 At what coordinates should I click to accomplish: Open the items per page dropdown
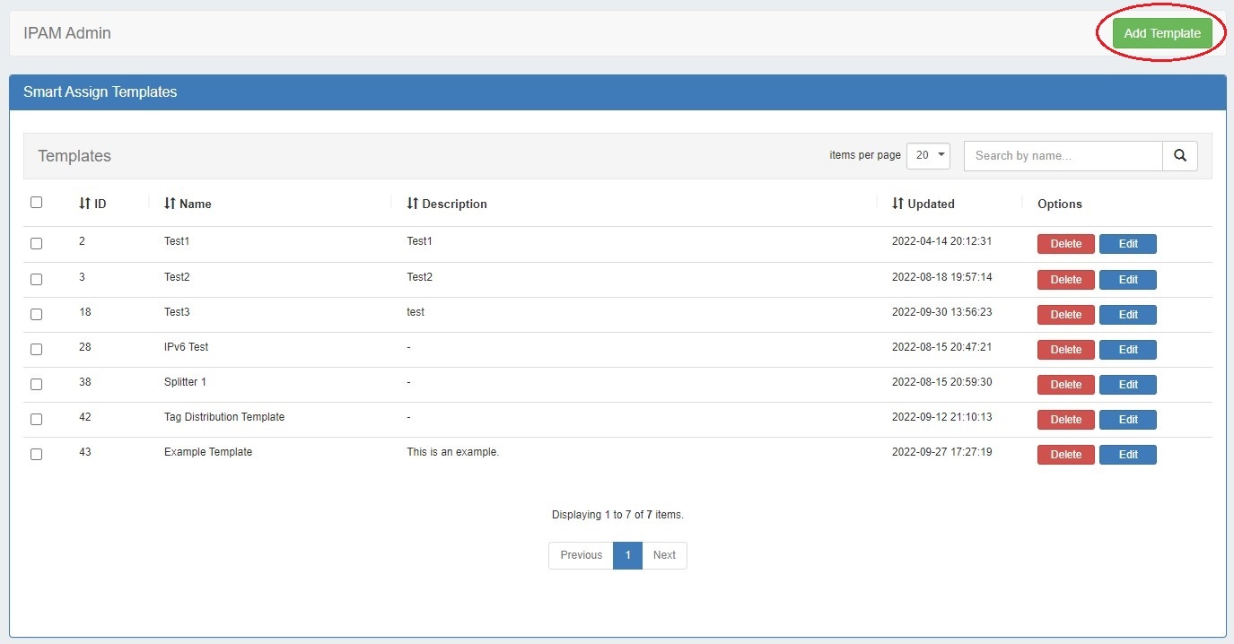coord(928,155)
